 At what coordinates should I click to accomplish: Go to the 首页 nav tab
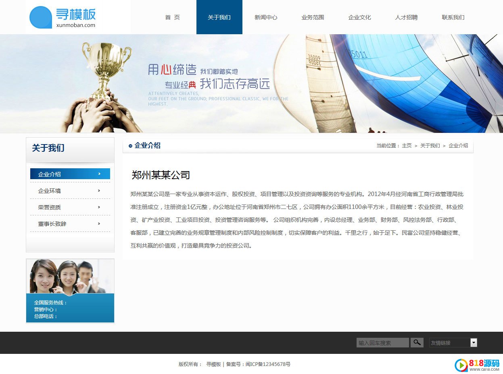coord(173,17)
